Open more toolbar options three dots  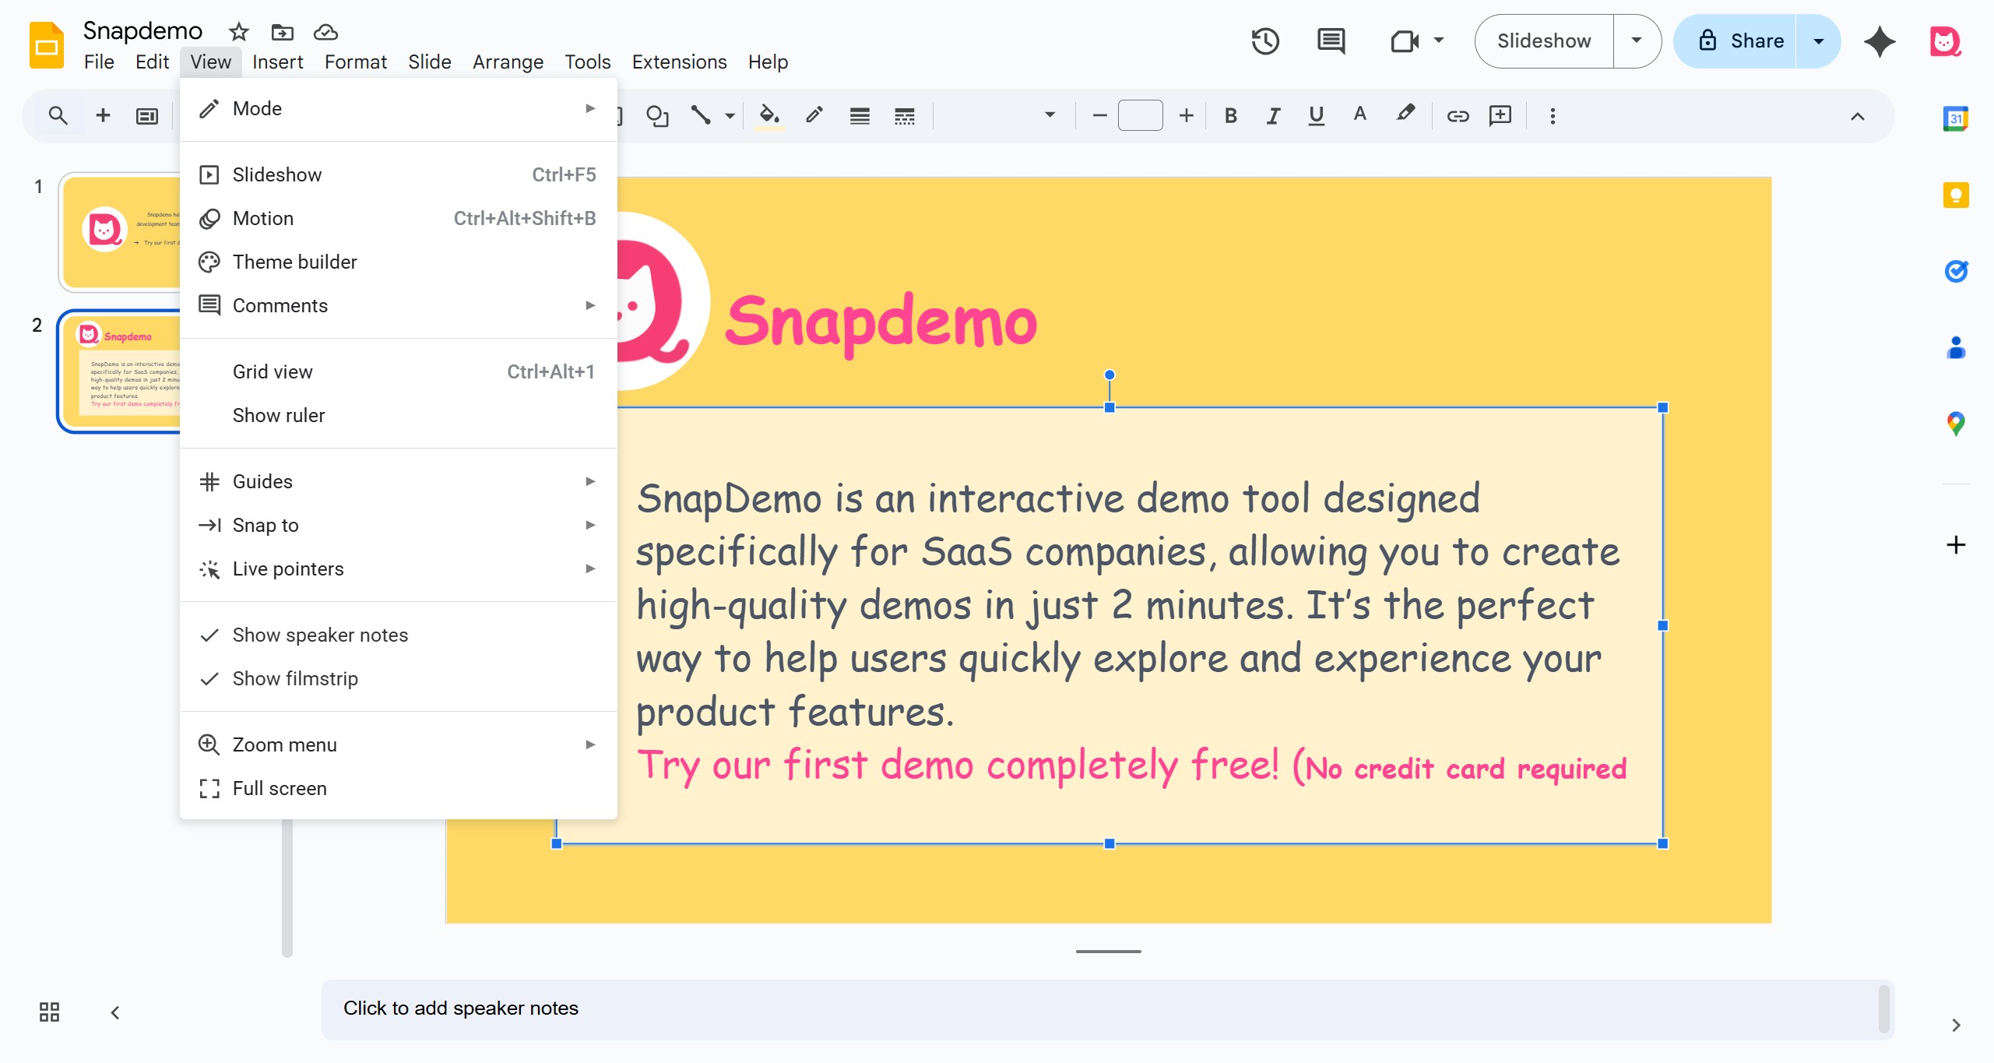[1553, 116]
